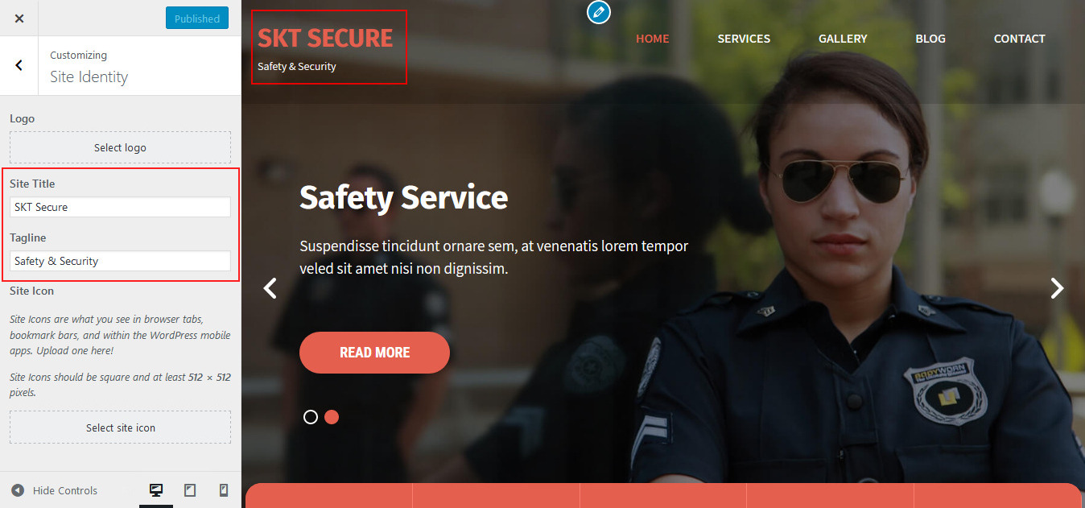Focus the Site Title input field
This screenshot has height=508, width=1085.
[120, 207]
